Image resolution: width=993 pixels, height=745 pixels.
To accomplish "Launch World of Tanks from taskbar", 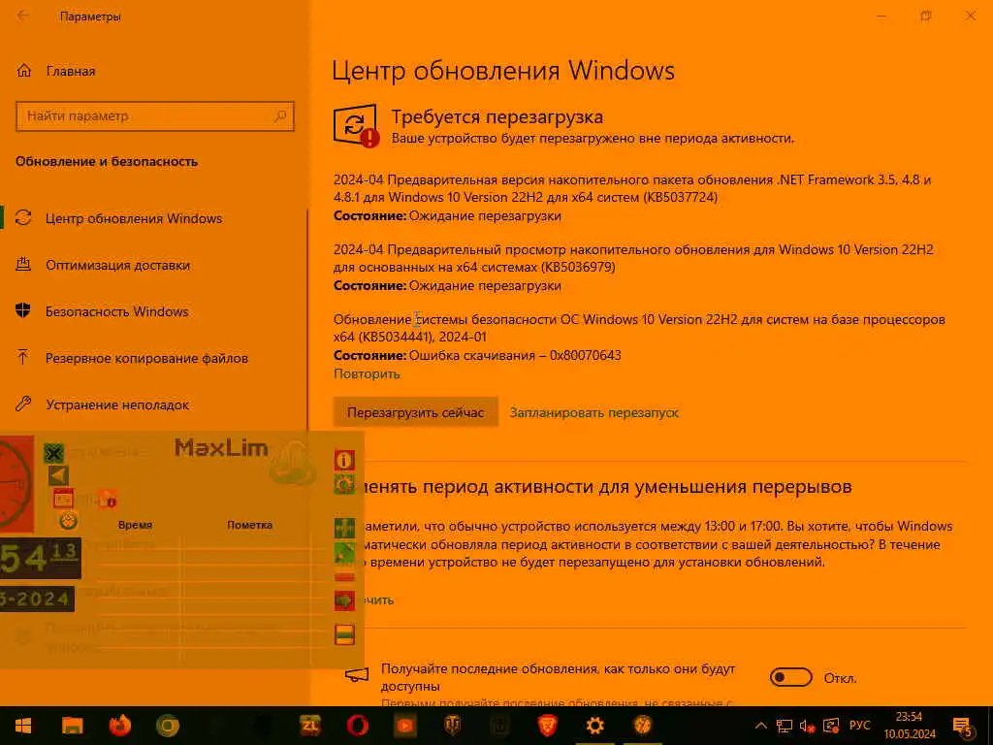I will pos(452,726).
